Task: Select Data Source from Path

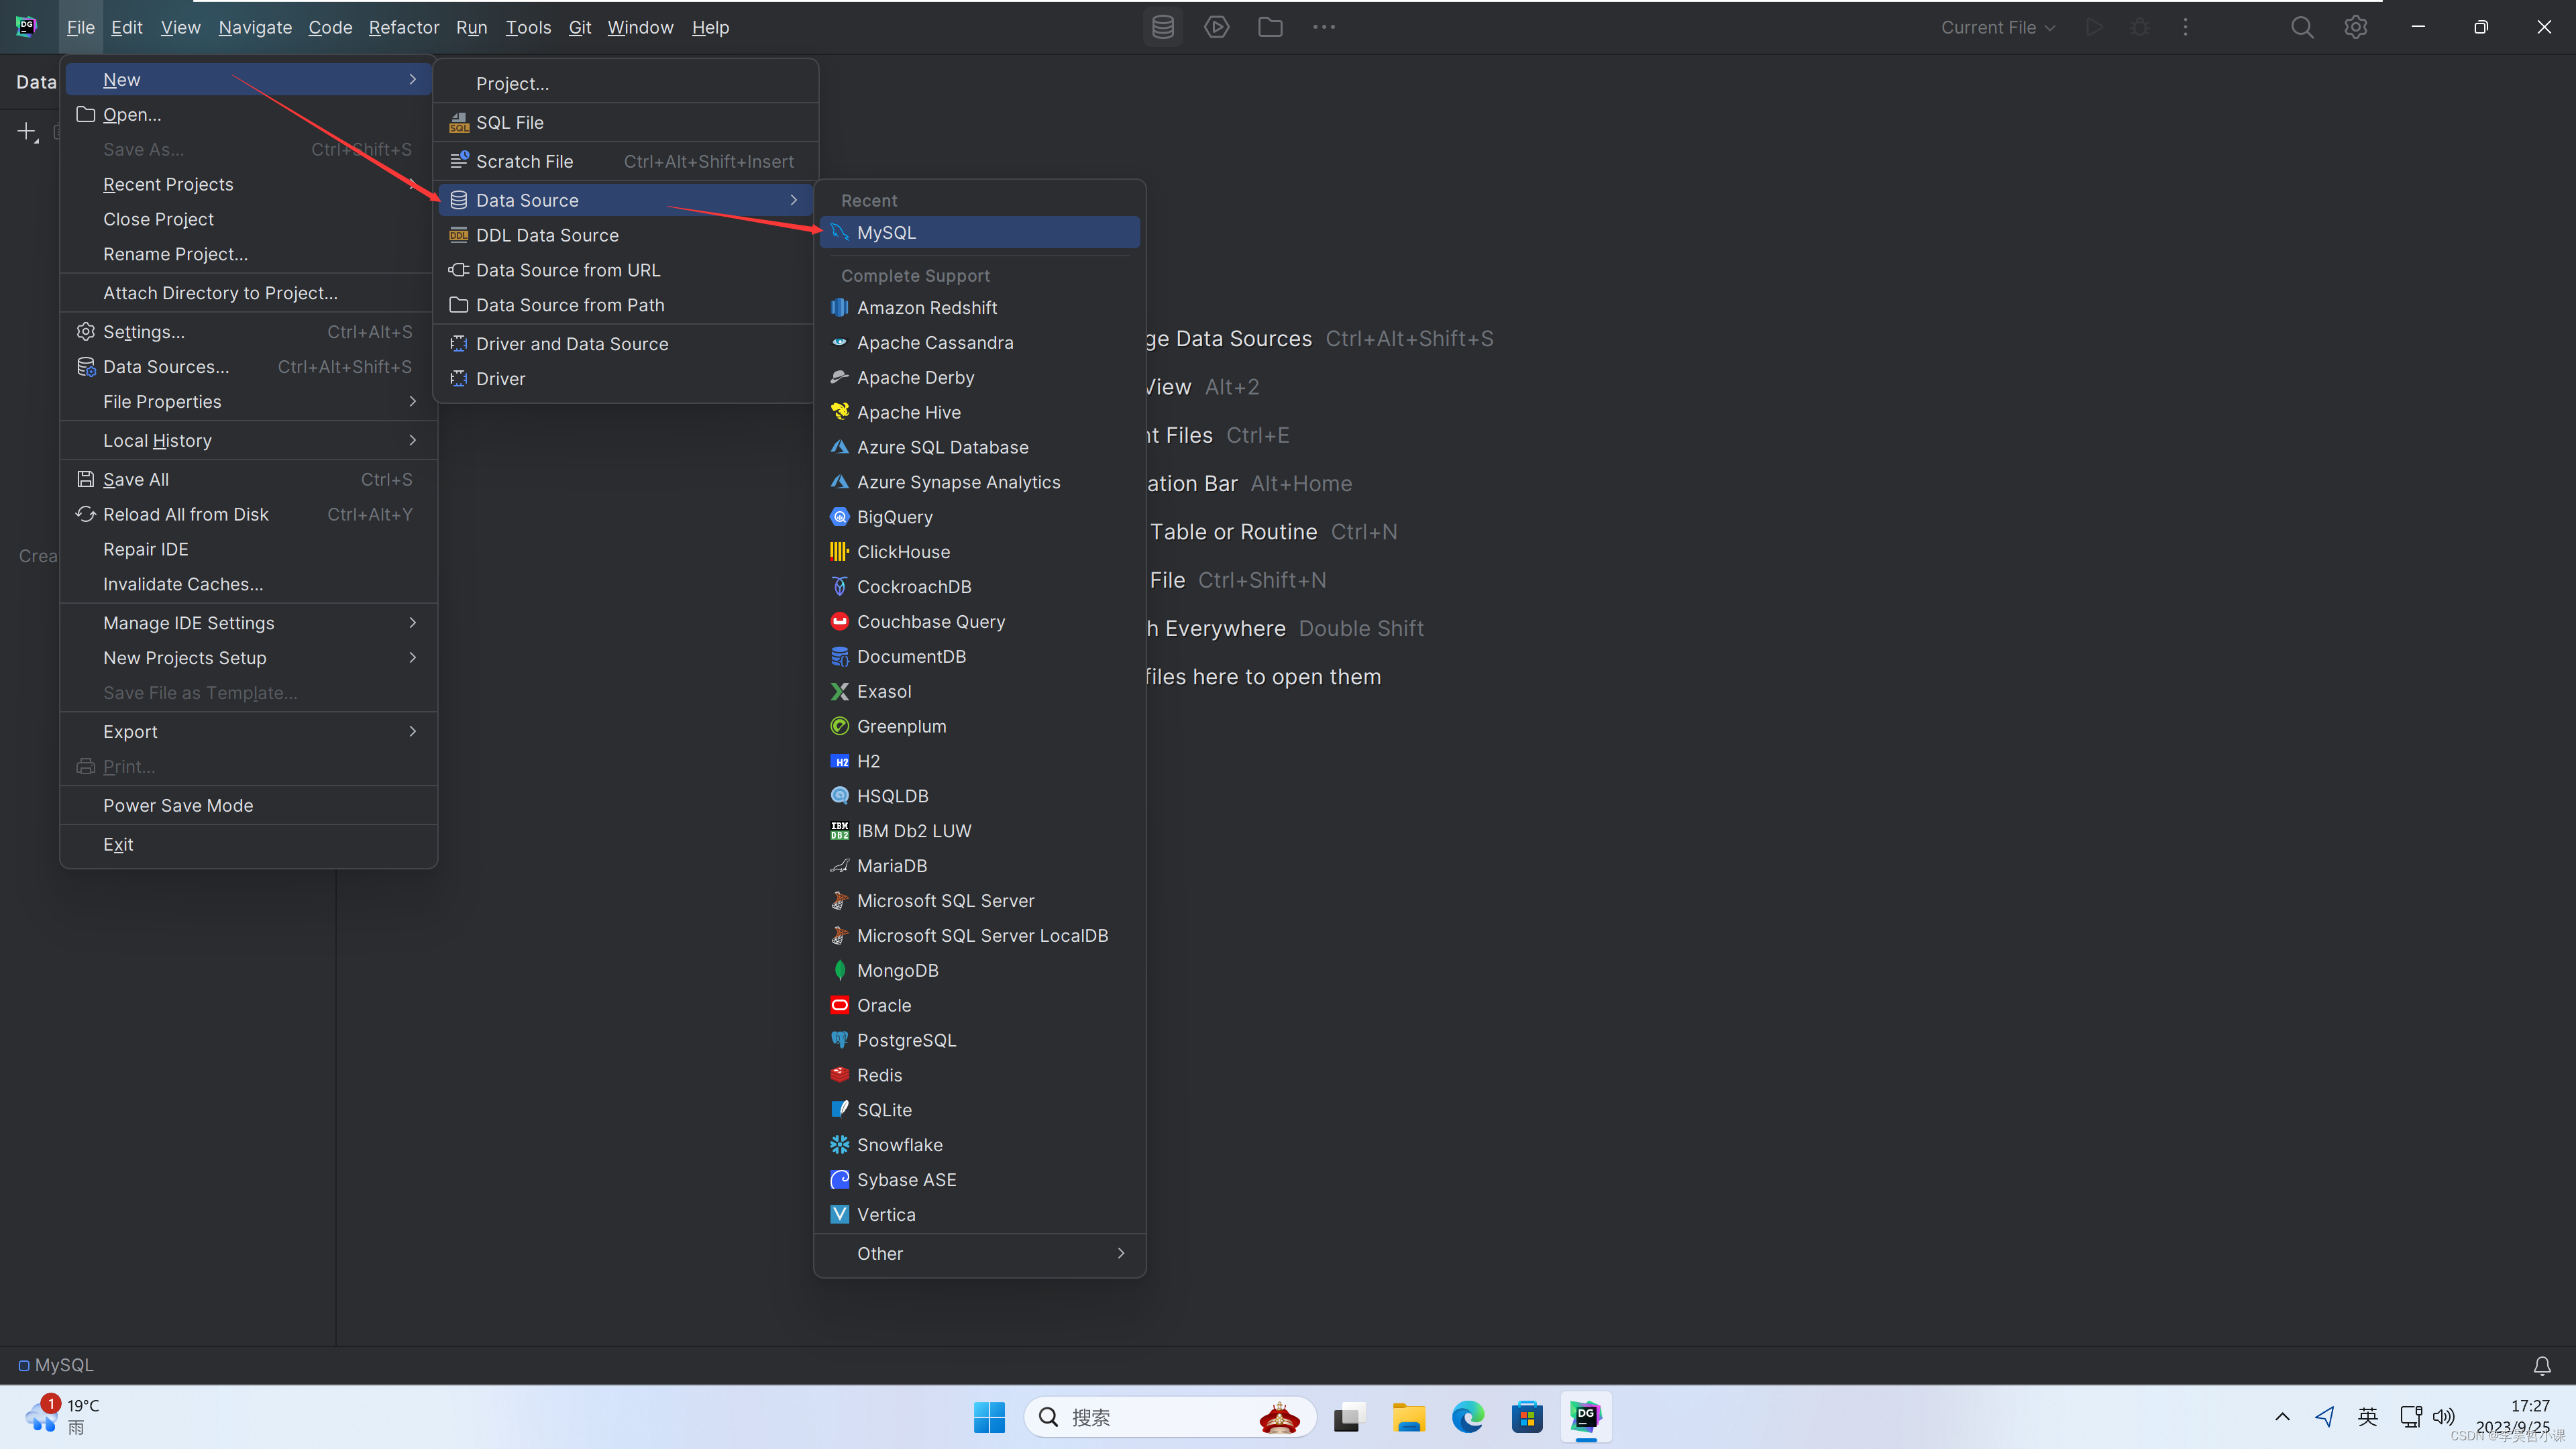Action: pos(626,305)
